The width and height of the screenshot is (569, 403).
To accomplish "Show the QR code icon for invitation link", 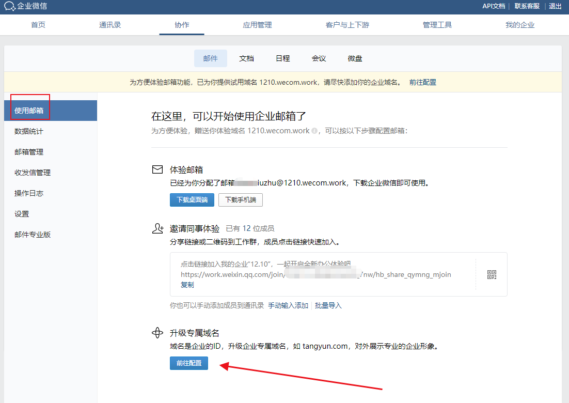I will [492, 274].
